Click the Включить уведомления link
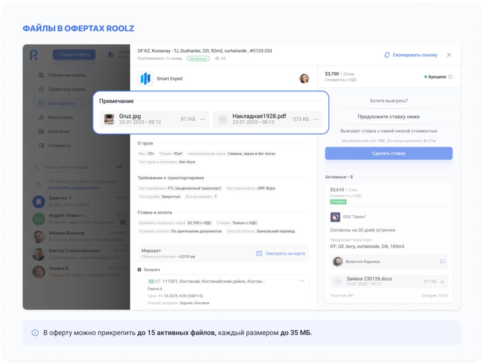 pos(74,188)
